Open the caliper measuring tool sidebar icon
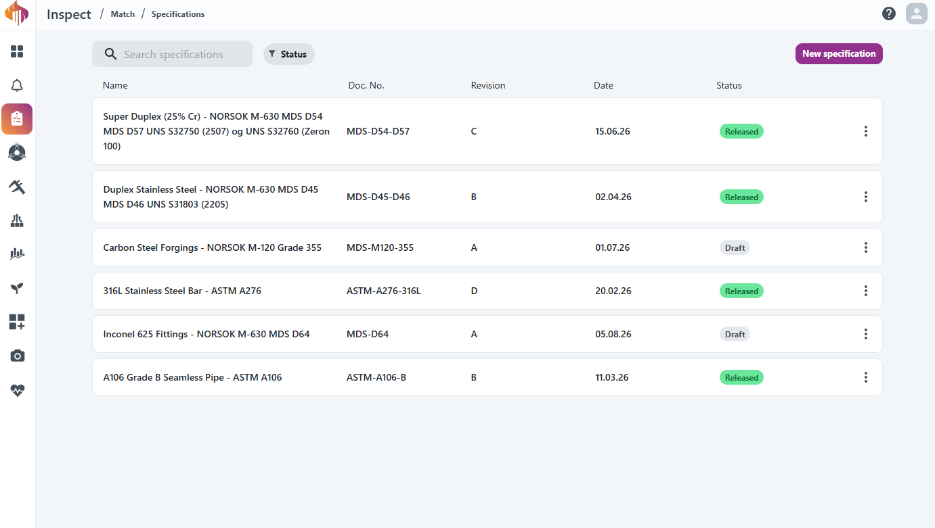This screenshot has width=935, height=528. [17, 187]
